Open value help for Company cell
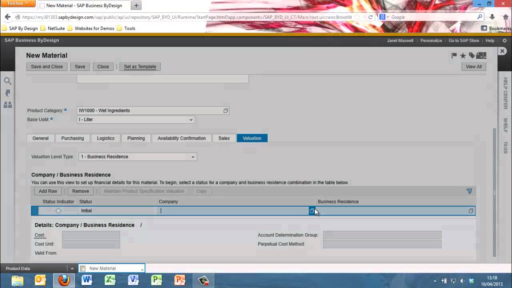 [x=312, y=211]
